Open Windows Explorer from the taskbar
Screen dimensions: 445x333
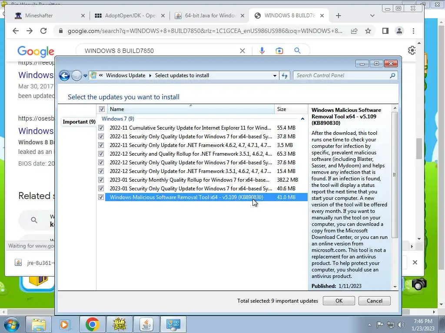[38, 324]
